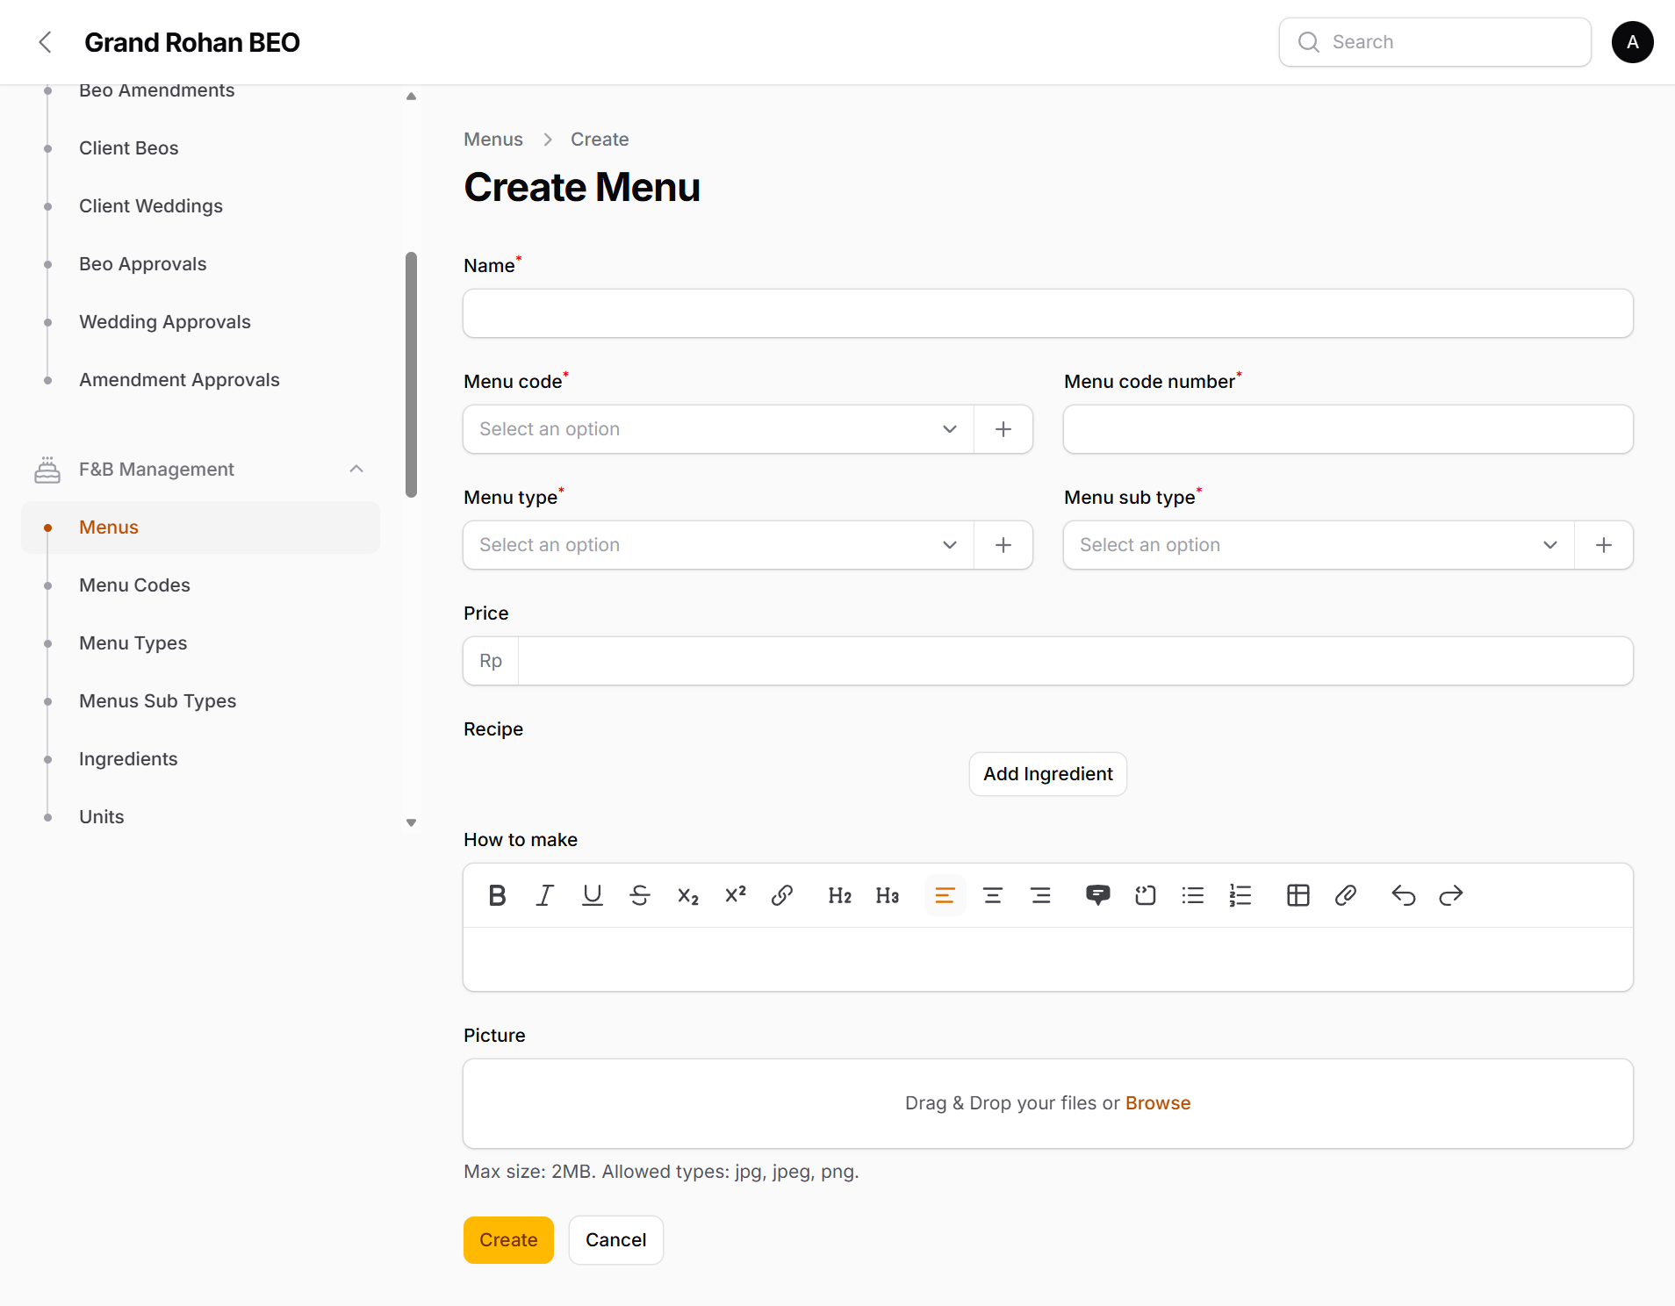Click the F&B Management cake icon
The width and height of the screenshot is (1675, 1306).
(x=47, y=470)
